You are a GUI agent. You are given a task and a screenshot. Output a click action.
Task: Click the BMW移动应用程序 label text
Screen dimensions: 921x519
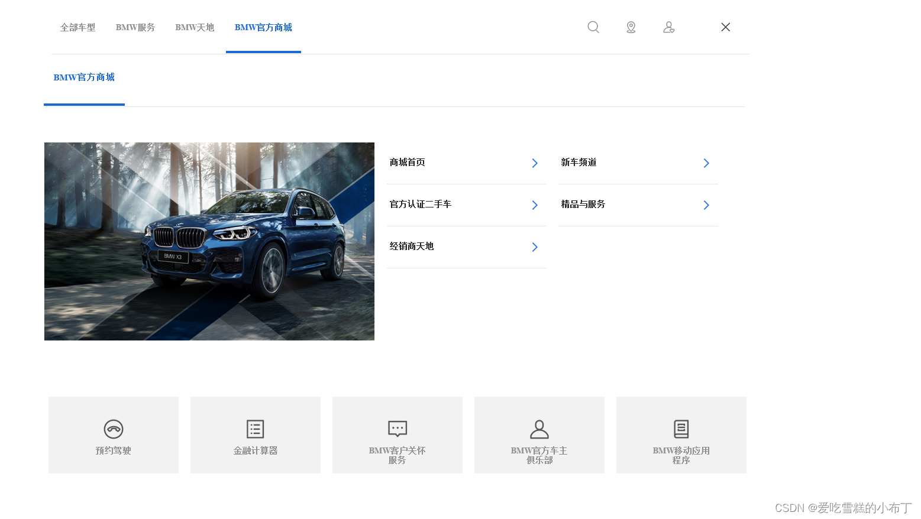click(x=681, y=455)
